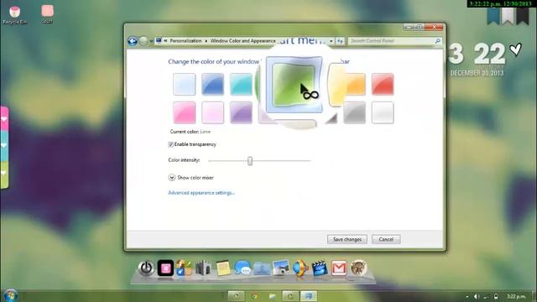Show hidden system tray icons
Image resolution: width=537 pixels, height=302 pixels.
click(467, 296)
